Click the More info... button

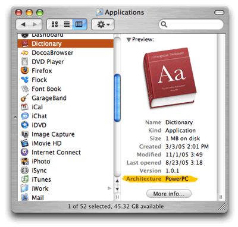(x=169, y=194)
